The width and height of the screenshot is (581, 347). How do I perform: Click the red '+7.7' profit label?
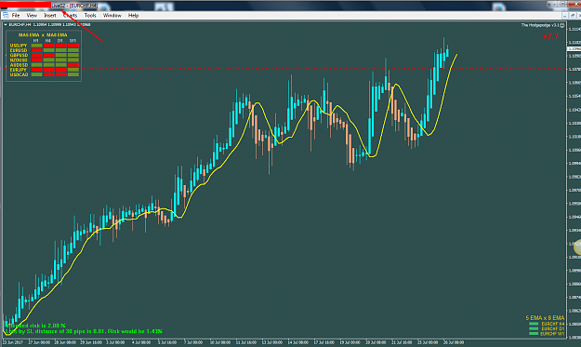coord(550,36)
